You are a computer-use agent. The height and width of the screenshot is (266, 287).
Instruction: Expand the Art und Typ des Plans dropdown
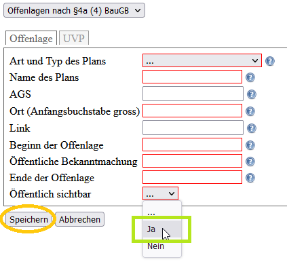click(x=202, y=60)
